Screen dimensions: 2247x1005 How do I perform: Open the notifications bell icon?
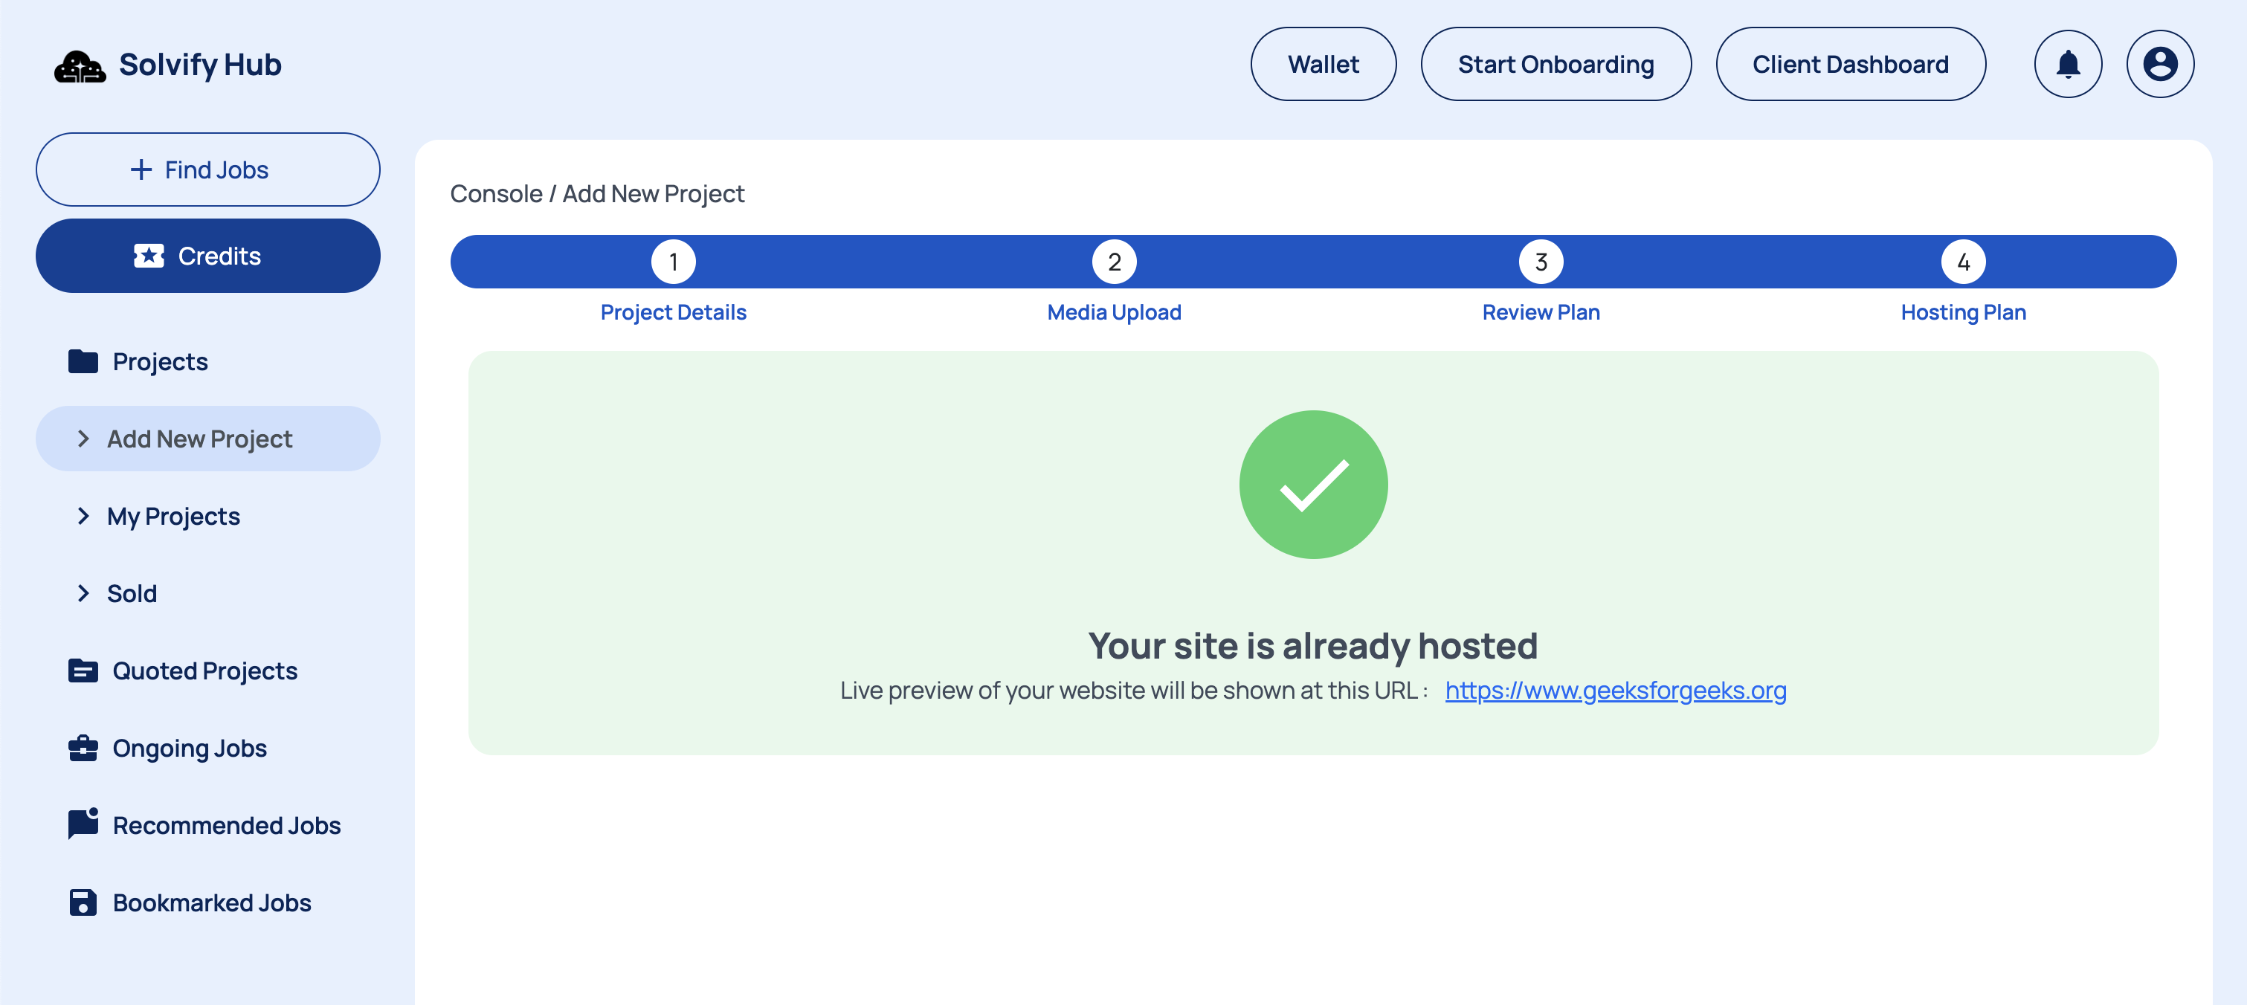pos(2067,64)
